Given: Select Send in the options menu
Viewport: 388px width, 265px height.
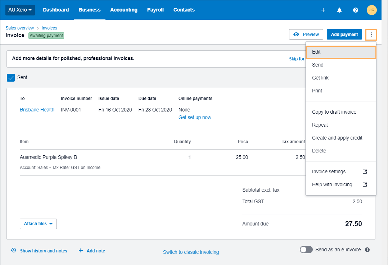Looking at the screenshot, I should click(341, 65).
